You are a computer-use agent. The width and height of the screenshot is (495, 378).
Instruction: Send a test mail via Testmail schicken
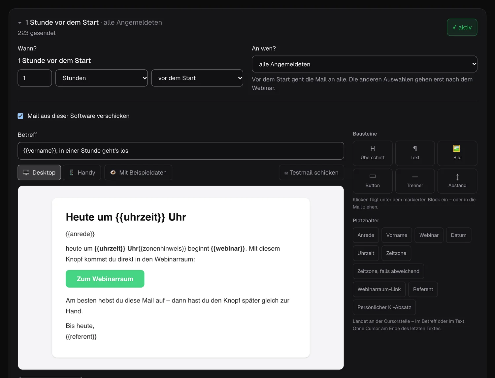tap(312, 173)
